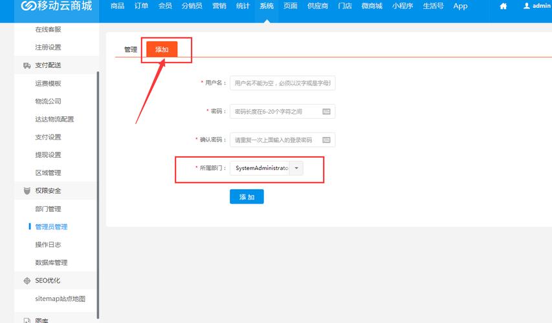Click the 权限安全 shield icon
Viewport: 552px width, 323px height.
(x=27, y=191)
